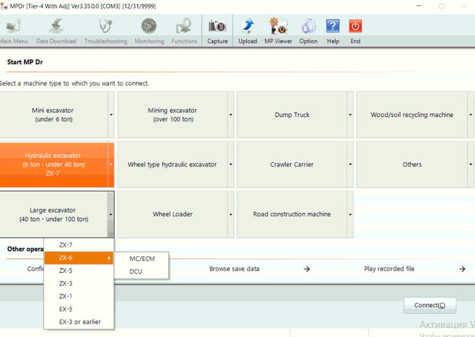Click the Help question mark icon
Screen dimensions: 475x337
333,27
